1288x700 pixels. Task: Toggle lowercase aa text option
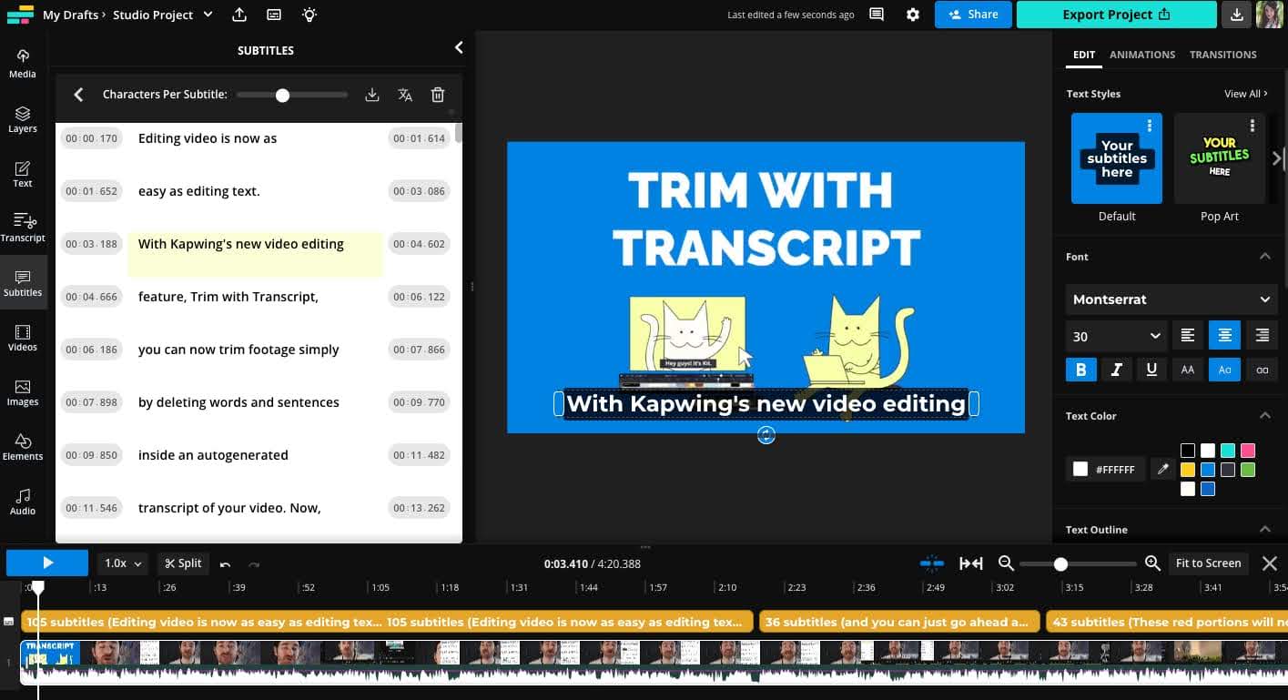pyautogui.click(x=1262, y=370)
